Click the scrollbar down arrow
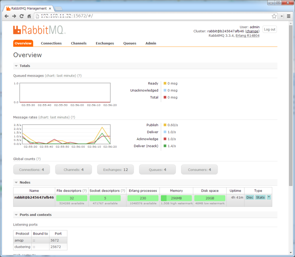The height and width of the screenshot is (257, 295). tap(291, 253)
